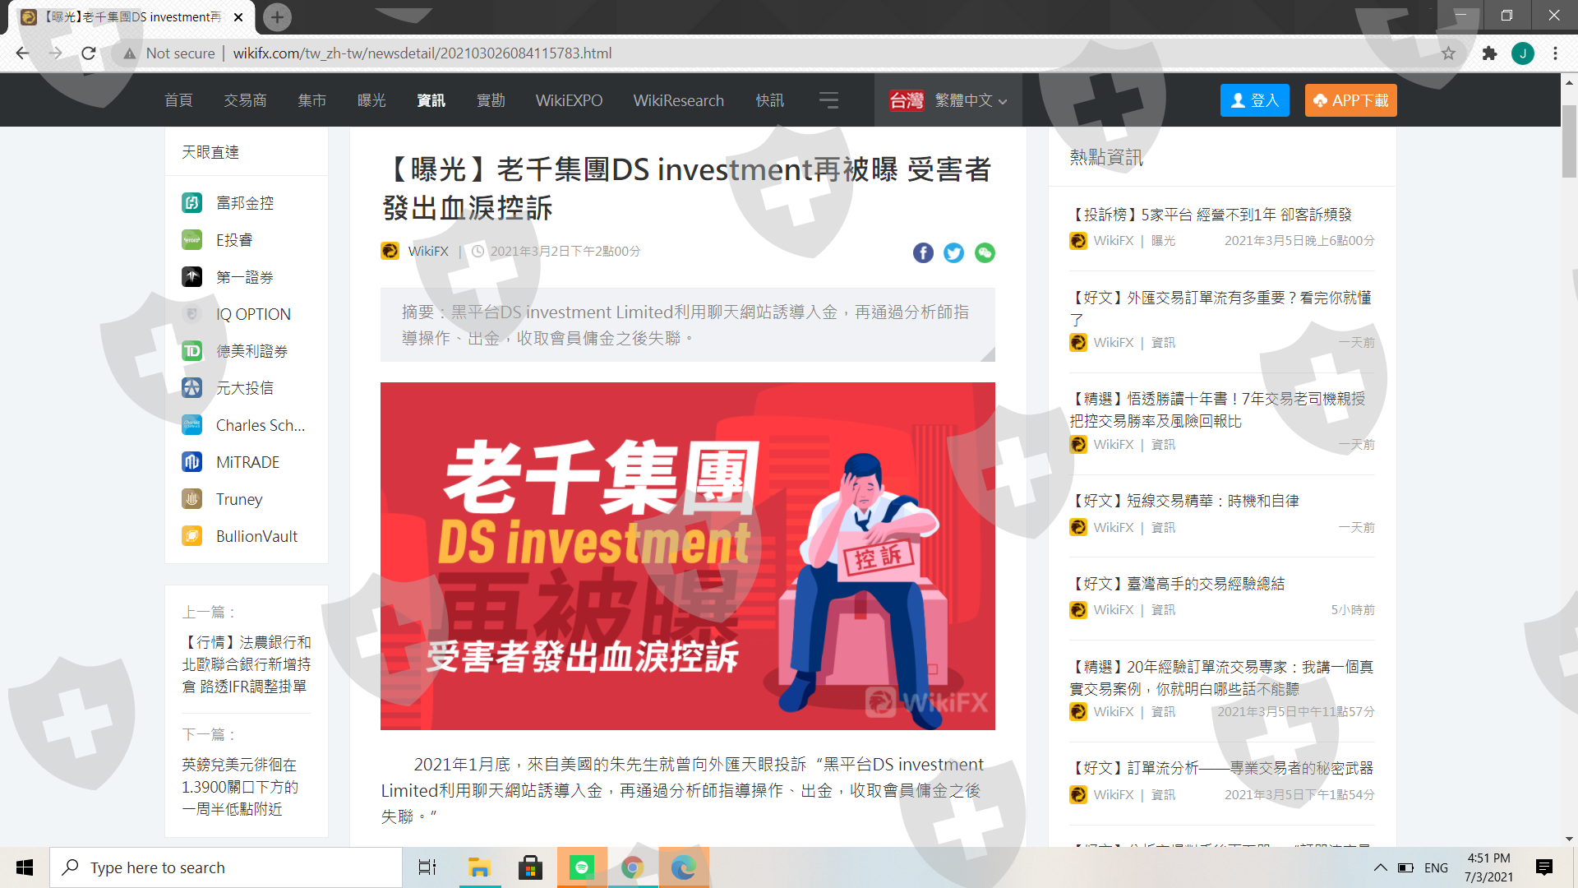Show hidden system tray icons chevron

(x=1380, y=867)
